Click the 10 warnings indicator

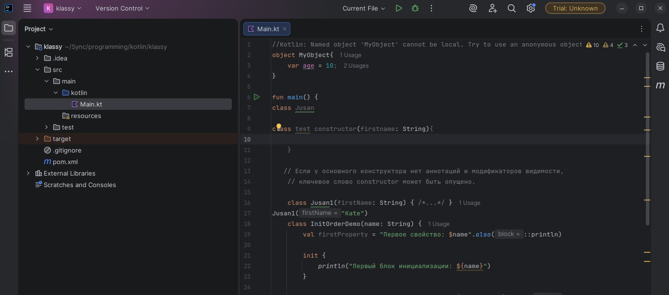593,45
